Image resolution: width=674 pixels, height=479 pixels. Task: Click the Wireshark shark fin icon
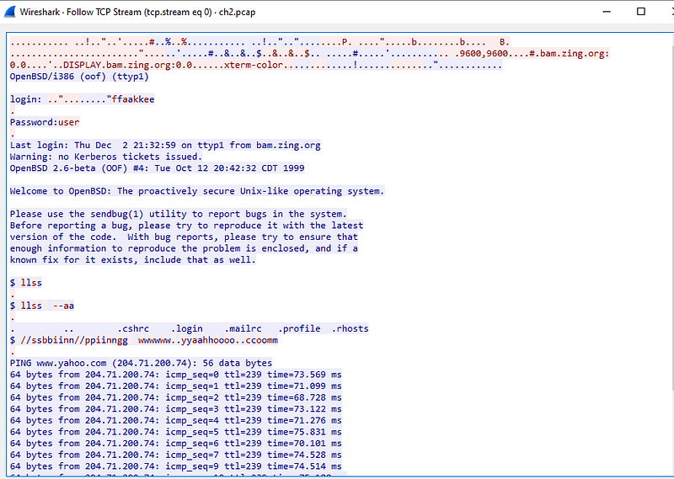[9, 12]
